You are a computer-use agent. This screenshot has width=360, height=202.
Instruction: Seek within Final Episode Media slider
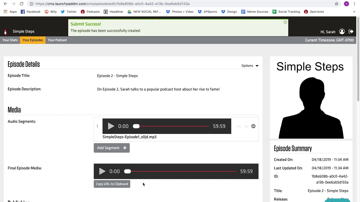coord(180,171)
